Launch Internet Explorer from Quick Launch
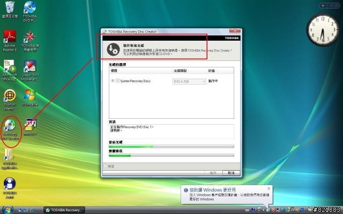 click(32, 210)
